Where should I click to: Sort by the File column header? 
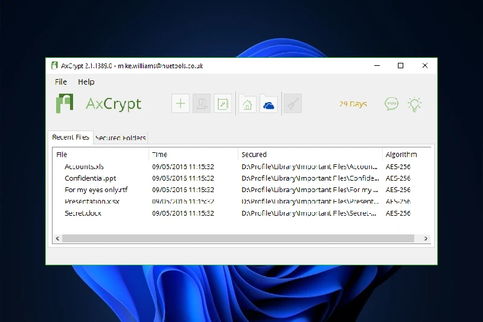(x=101, y=155)
